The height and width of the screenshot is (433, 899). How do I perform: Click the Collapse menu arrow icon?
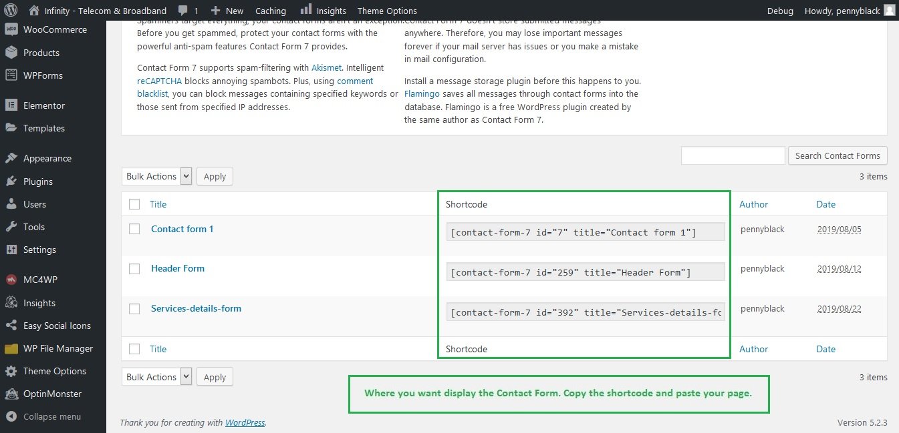(x=11, y=416)
